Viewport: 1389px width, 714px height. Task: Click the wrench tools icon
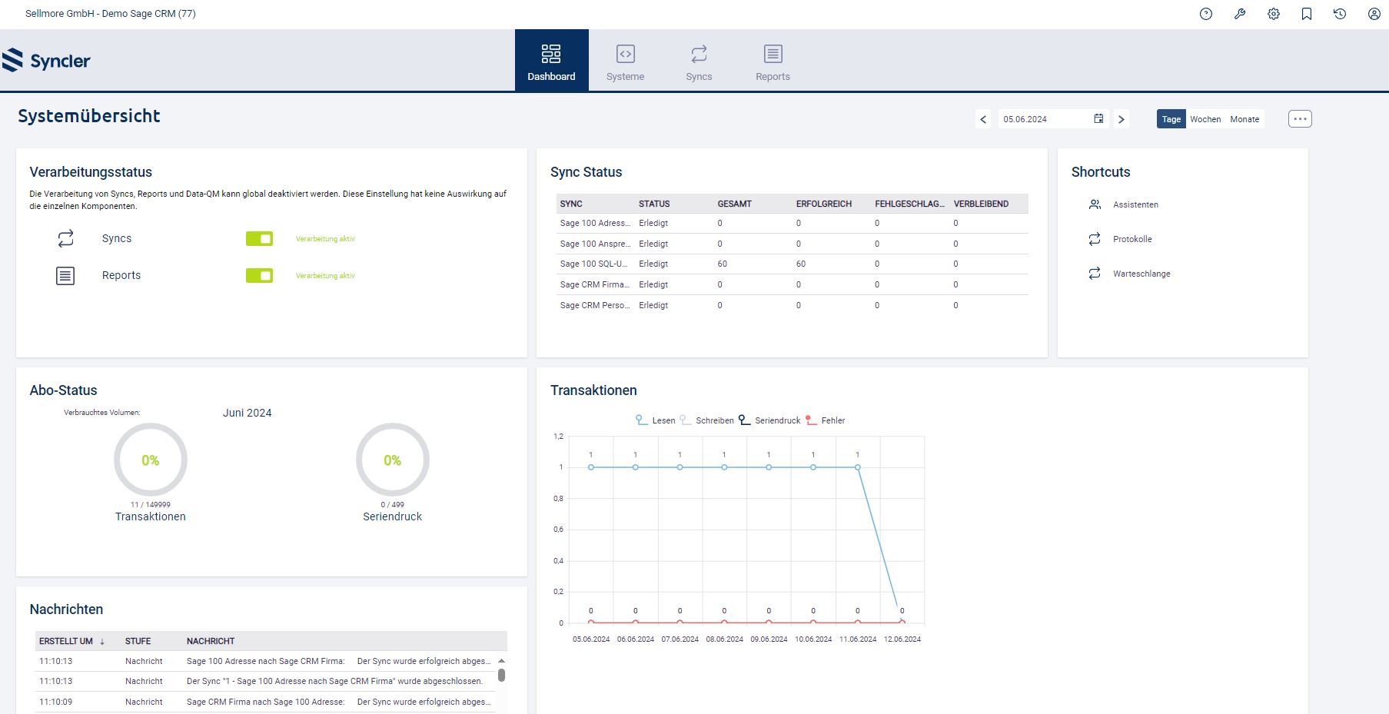[1240, 14]
